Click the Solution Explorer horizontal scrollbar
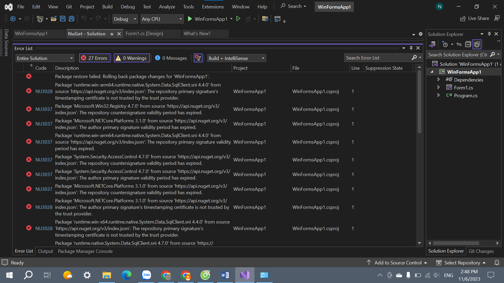504x283 pixels. tap(456, 243)
